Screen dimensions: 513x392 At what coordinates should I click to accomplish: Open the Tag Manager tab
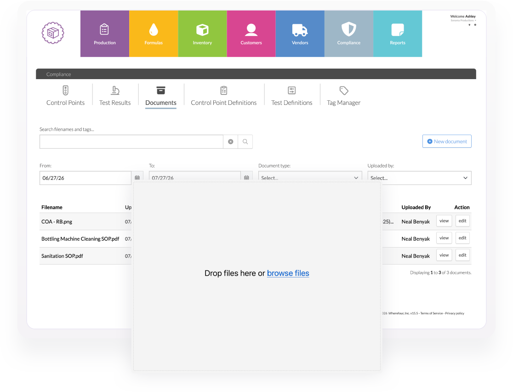[343, 96]
